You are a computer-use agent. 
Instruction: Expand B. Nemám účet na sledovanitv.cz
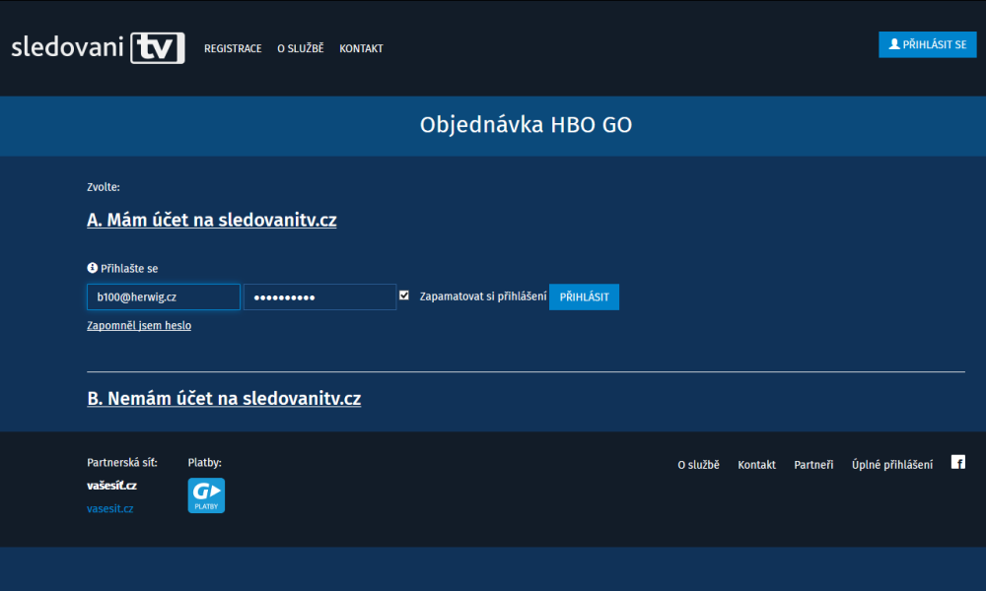pos(224,398)
